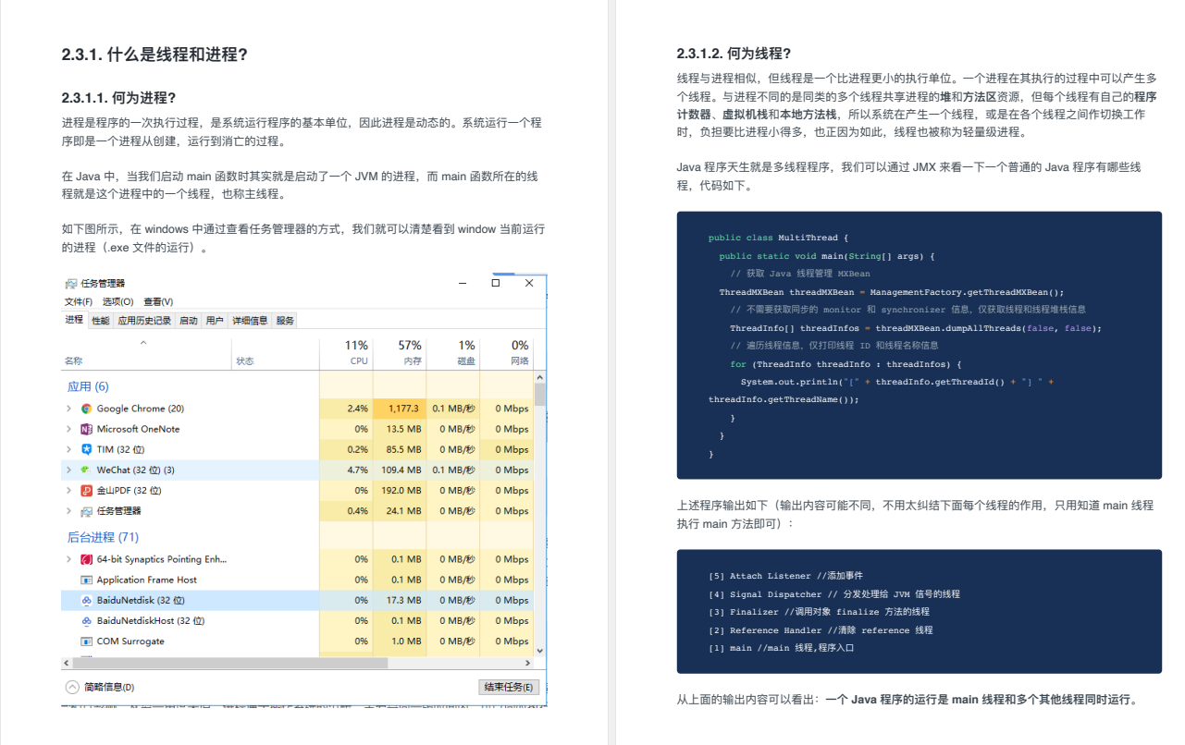Click heading 2.3.1. 什么是线程和进程?
The image size is (1185, 745).
click(154, 55)
